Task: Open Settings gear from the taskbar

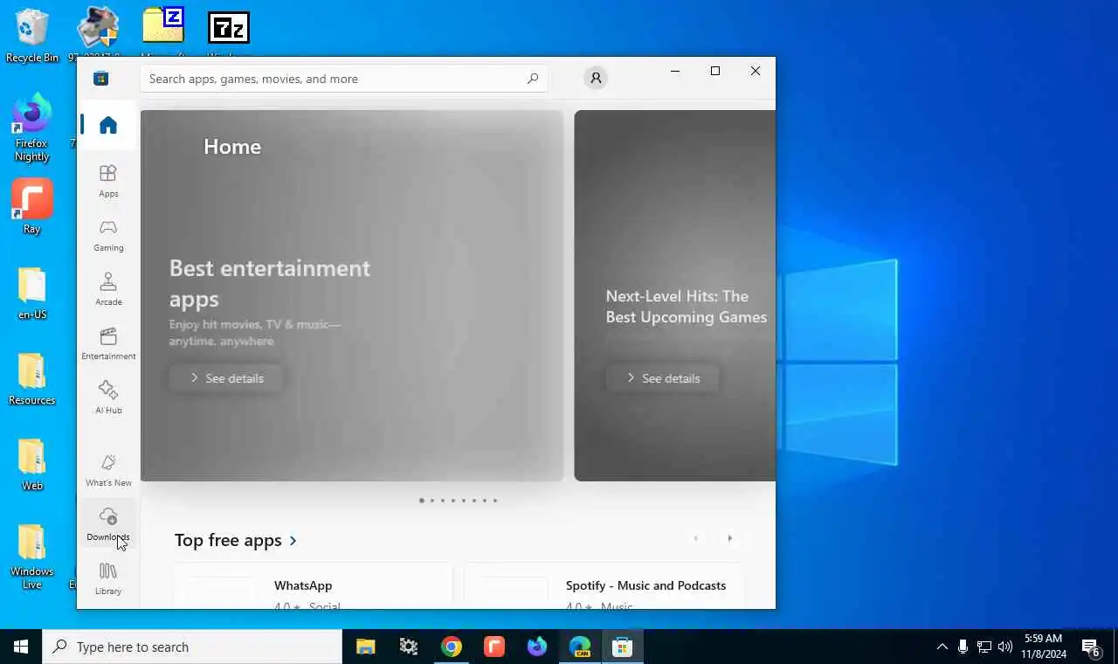Action: [x=409, y=647]
